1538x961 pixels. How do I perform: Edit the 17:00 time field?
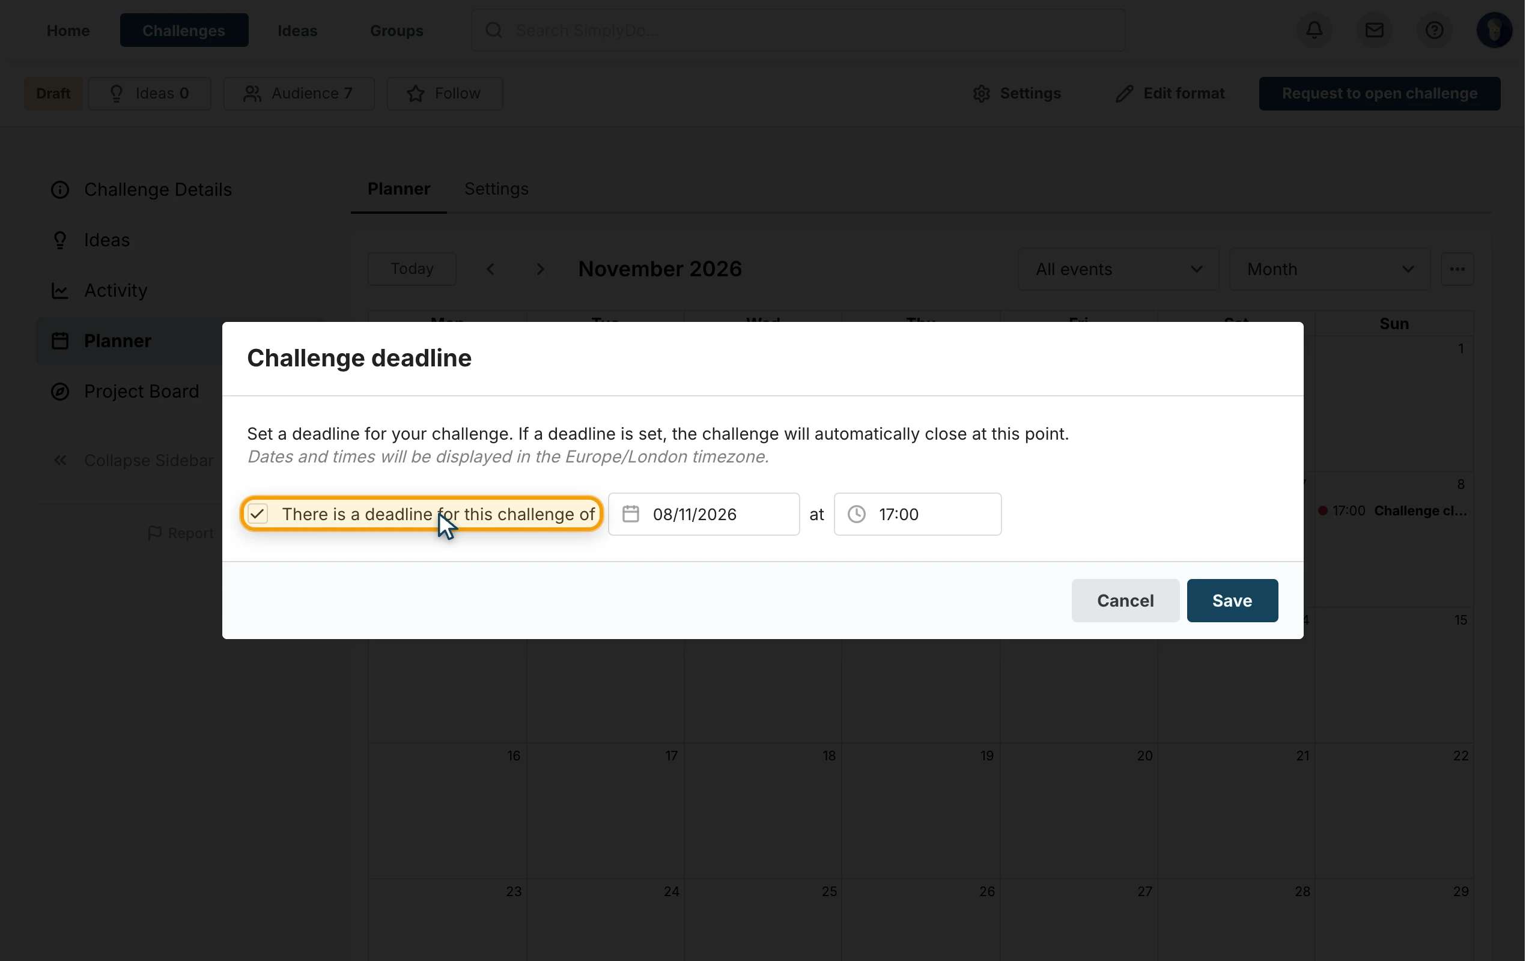(x=917, y=514)
